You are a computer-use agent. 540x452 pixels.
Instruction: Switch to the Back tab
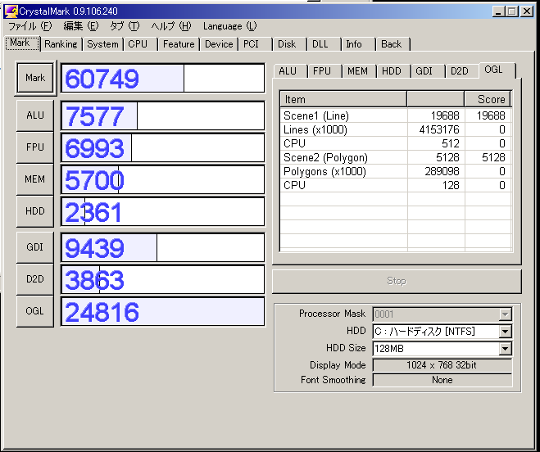pos(393,44)
